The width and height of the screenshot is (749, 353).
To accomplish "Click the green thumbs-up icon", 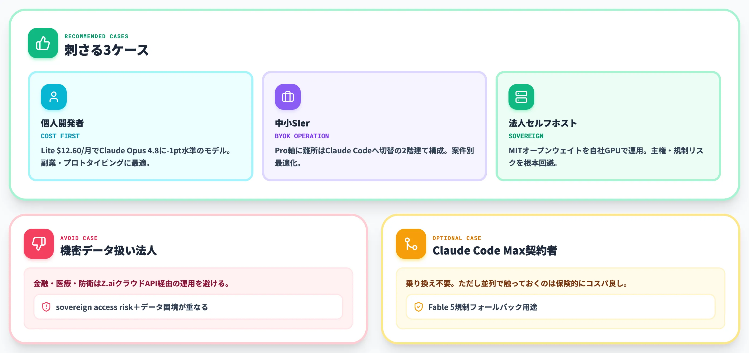I will click(x=43, y=43).
